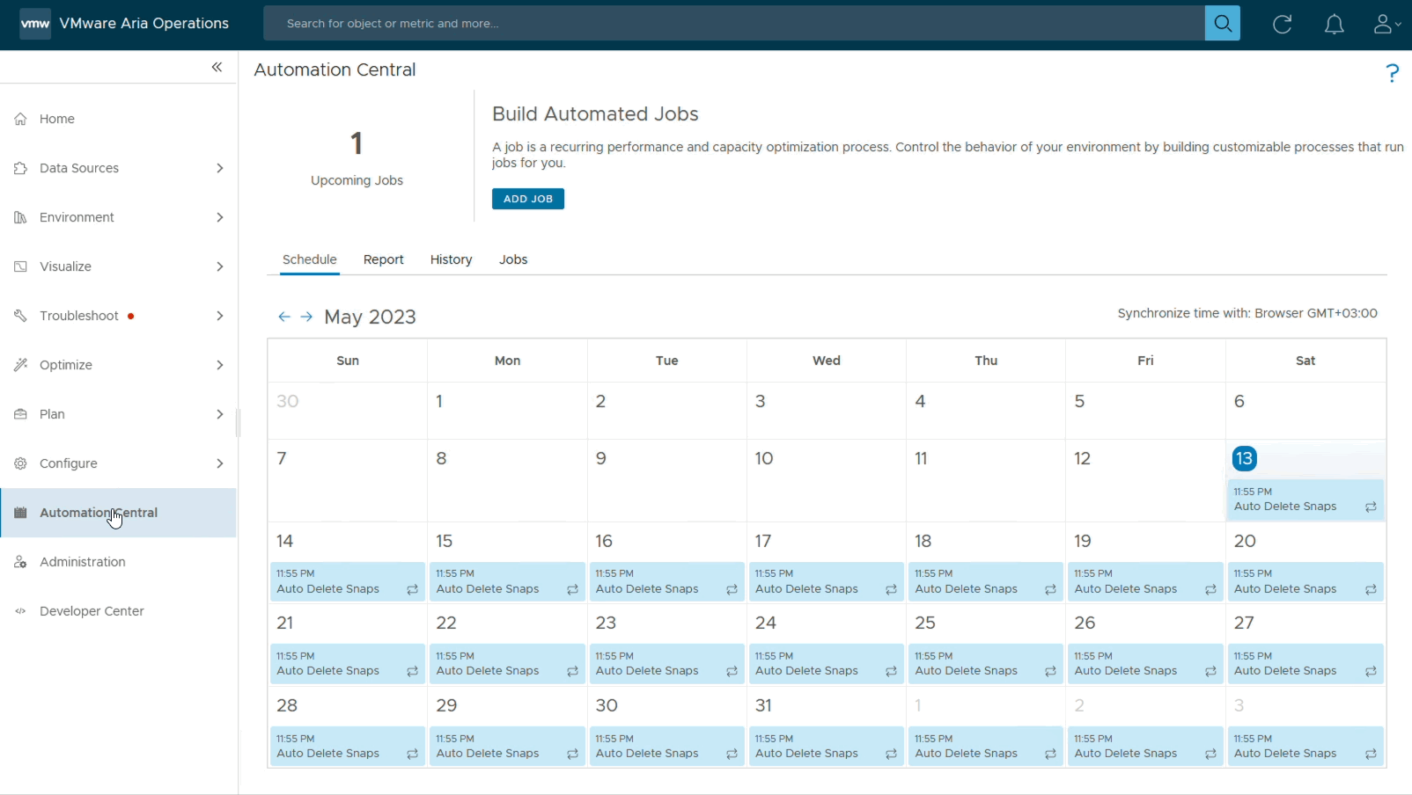This screenshot has height=795, width=1412.
Task: Expand the Troubleshoot section chevron
Action: pos(220,316)
